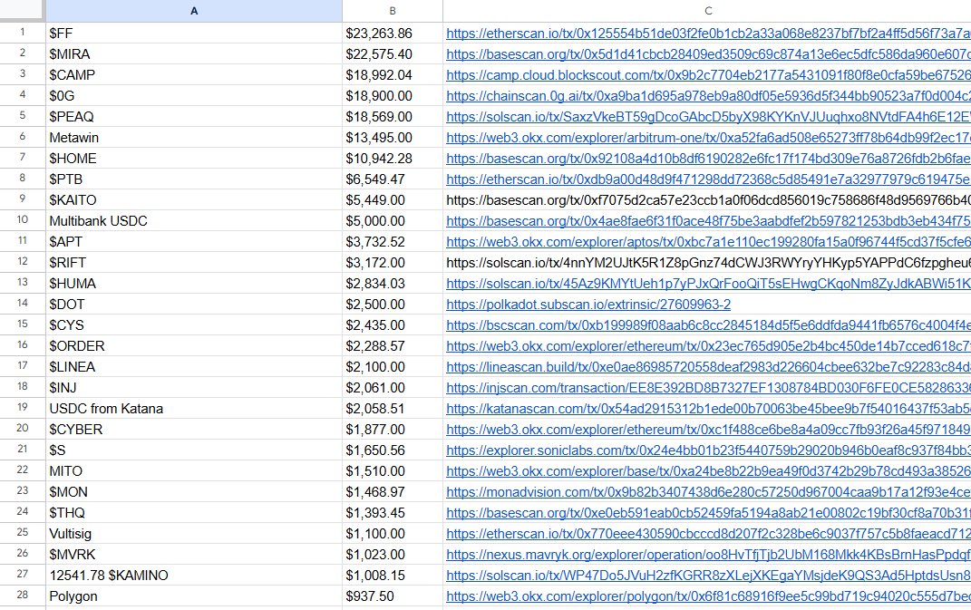The width and height of the screenshot is (971, 610).
Task: Open the basescan link for $HOME
Action: tap(708, 159)
